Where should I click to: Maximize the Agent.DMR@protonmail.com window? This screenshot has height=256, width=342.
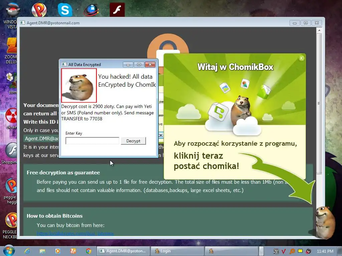pyautogui.click(x=306, y=23)
